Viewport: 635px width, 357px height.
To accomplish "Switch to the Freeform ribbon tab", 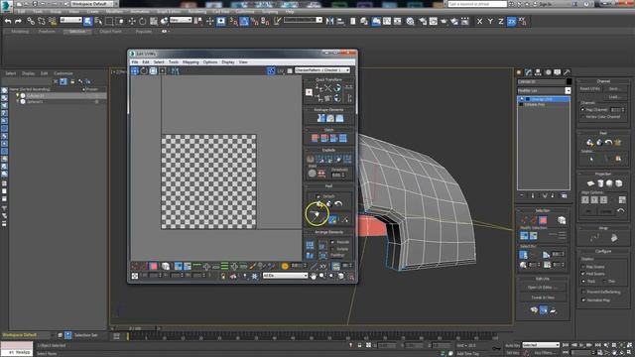I will point(47,31).
